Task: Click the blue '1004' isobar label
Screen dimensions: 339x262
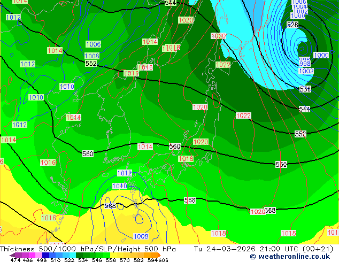Action: (299, 7)
